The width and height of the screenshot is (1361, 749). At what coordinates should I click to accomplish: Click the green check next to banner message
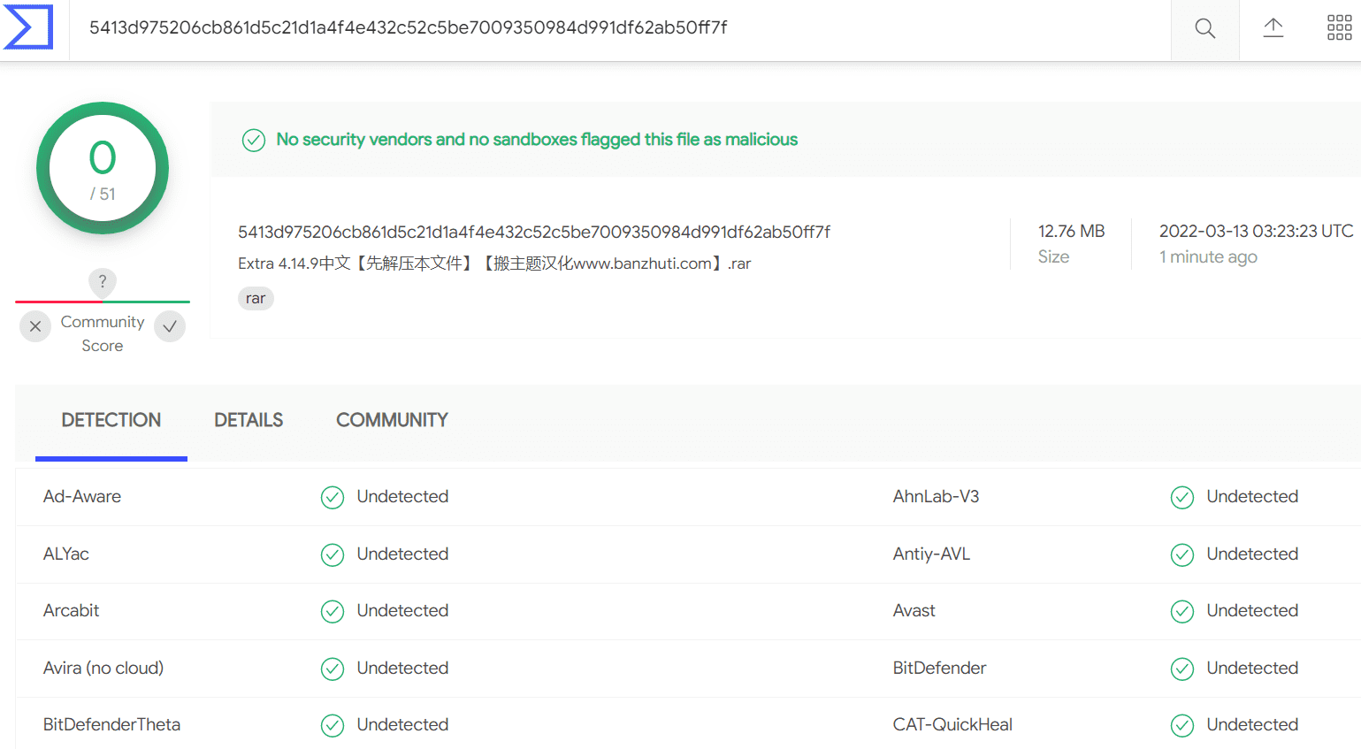point(254,140)
